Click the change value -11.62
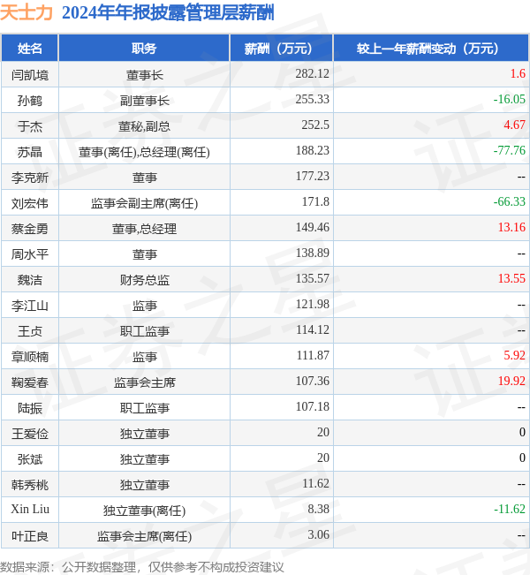The height and width of the screenshot is (575, 530). pyautogui.click(x=510, y=509)
